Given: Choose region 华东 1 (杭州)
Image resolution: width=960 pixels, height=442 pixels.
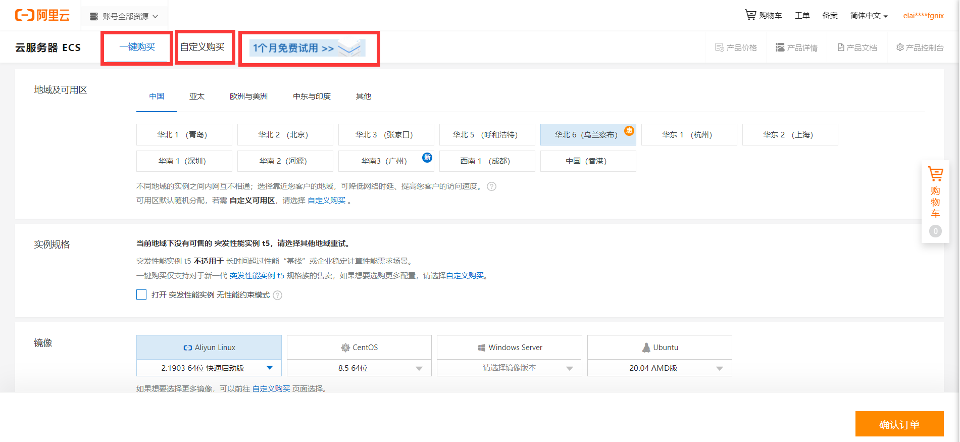Looking at the screenshot, I should pyautogui.click(x=689, y=134).
